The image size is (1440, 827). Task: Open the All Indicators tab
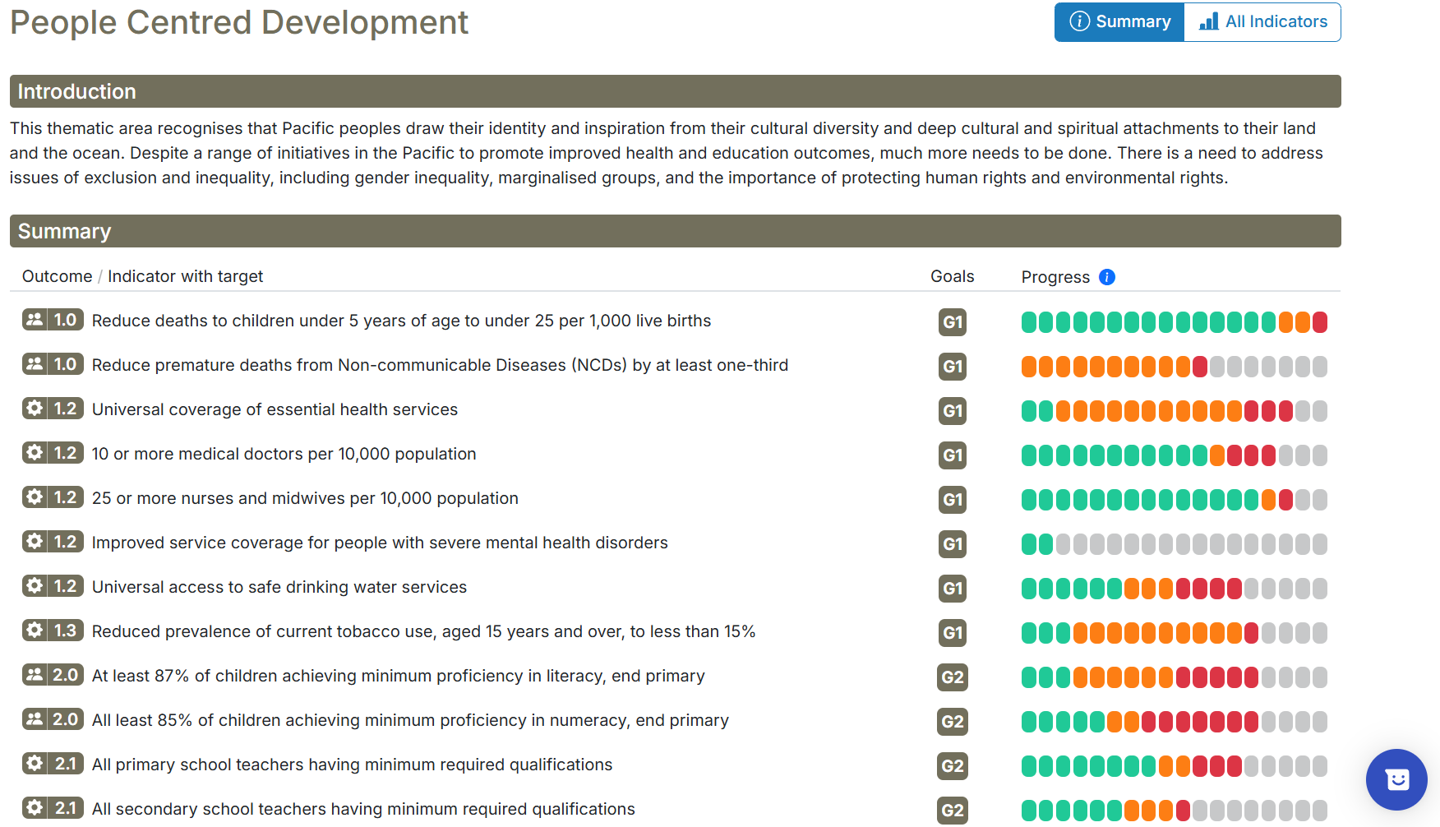coord(1262,22)
